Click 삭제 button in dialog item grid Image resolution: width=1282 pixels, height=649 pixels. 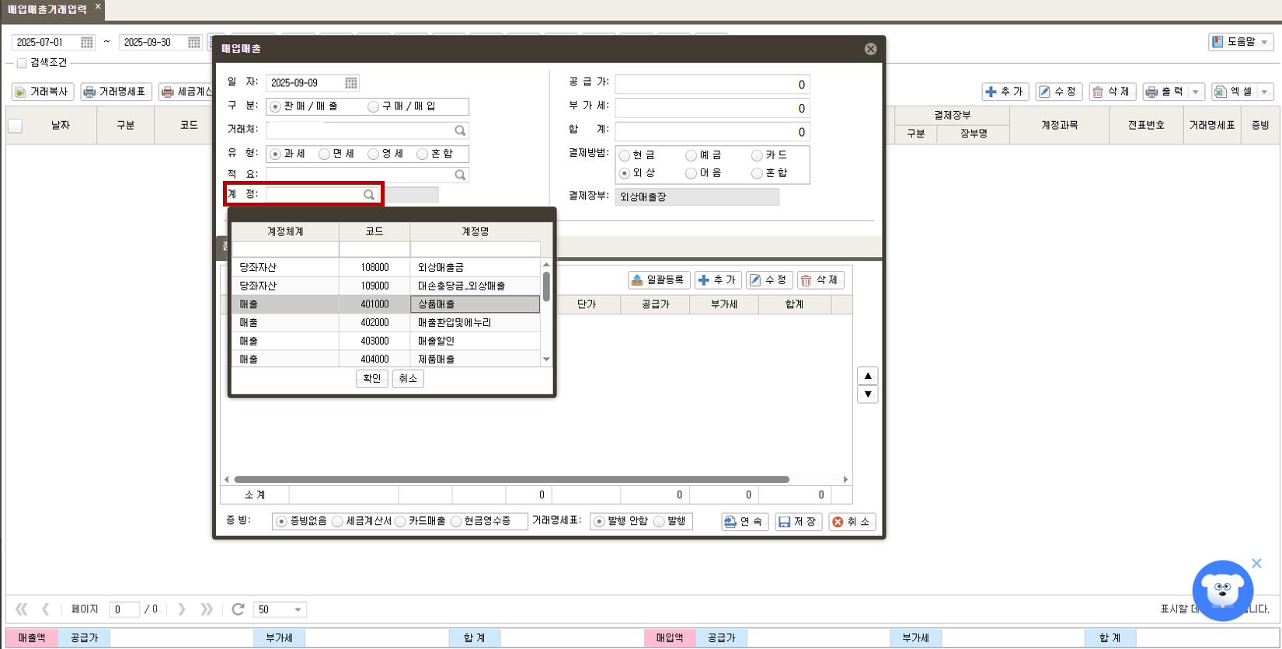[820, 280]
